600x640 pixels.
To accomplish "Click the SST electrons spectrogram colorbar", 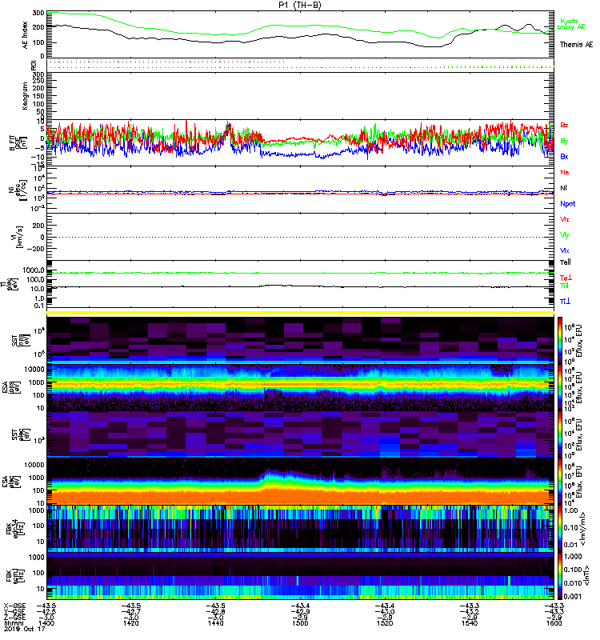I will point(560,434).
